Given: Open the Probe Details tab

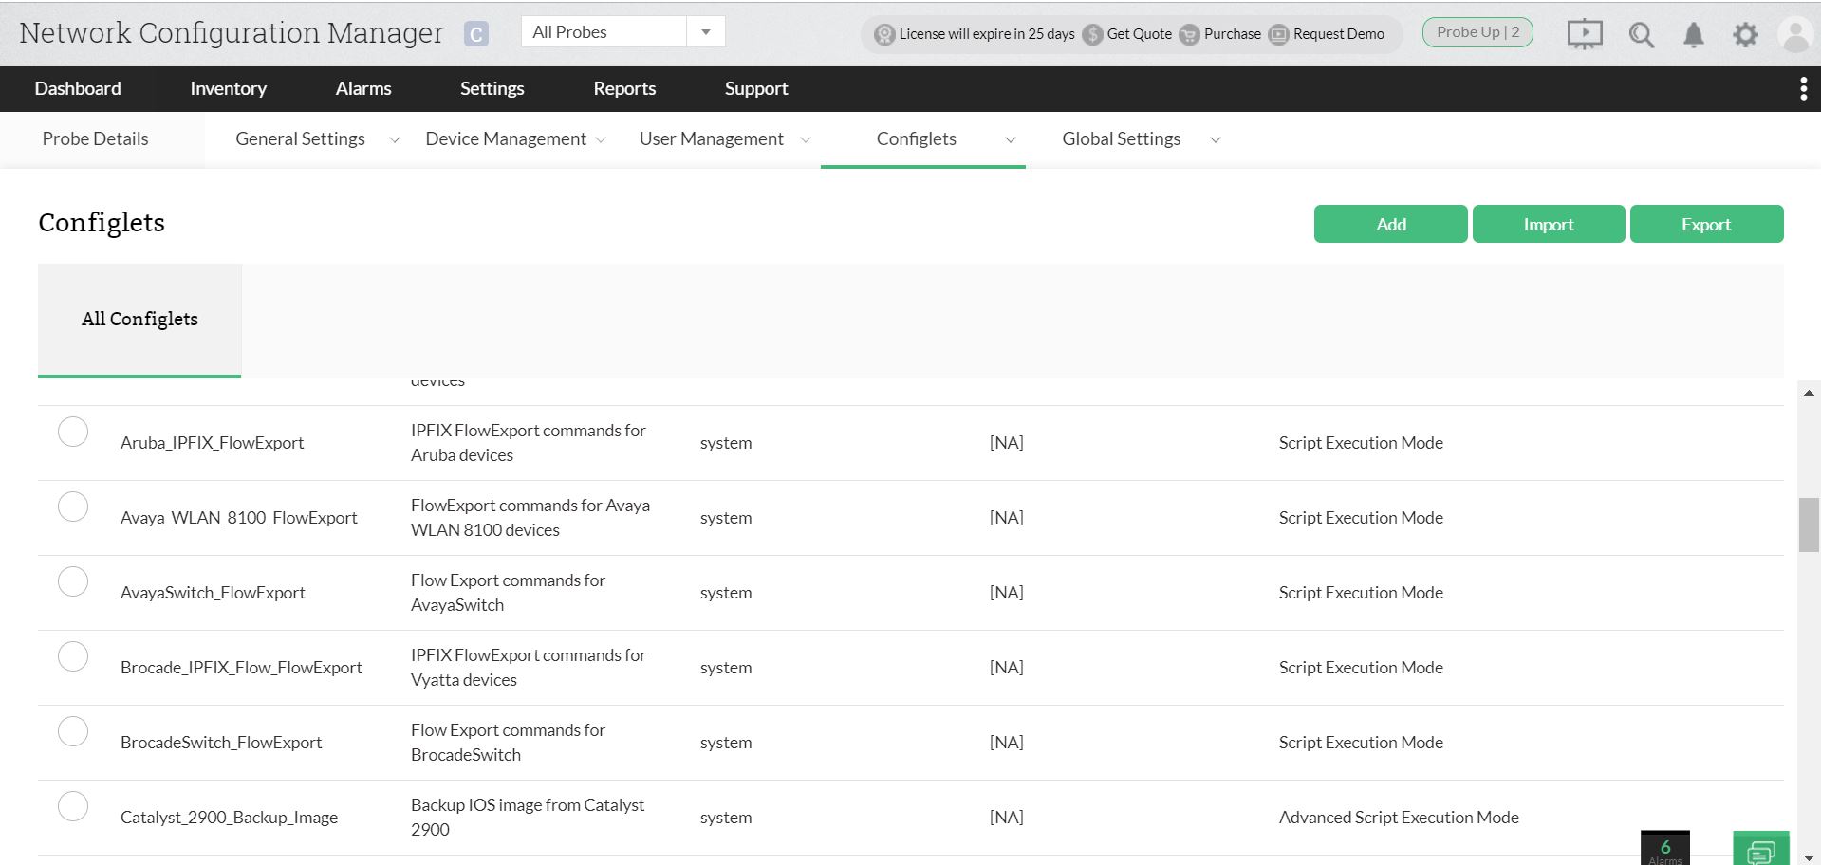Looking at the screenshot, I should [x=95, y=139].
